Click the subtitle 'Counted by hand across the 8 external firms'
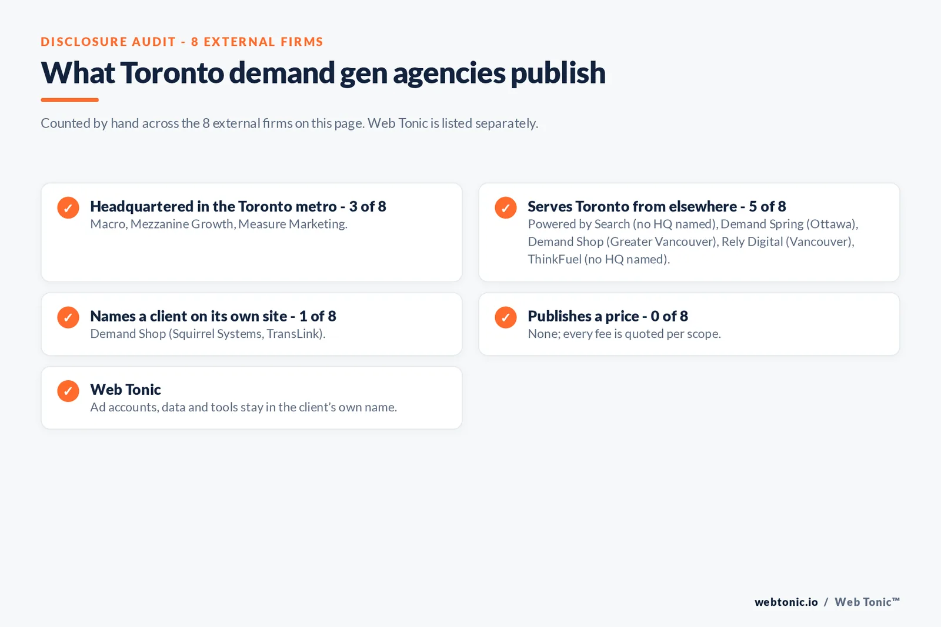This screenshot has height=627, width=941. pyautogui.click(x=289, y=123)
